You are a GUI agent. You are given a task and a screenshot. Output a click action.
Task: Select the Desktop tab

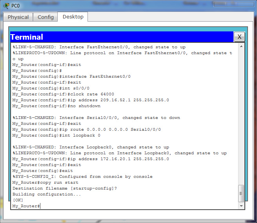73,17
